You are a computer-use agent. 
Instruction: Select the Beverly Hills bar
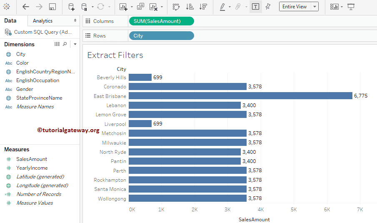(140, 77)
